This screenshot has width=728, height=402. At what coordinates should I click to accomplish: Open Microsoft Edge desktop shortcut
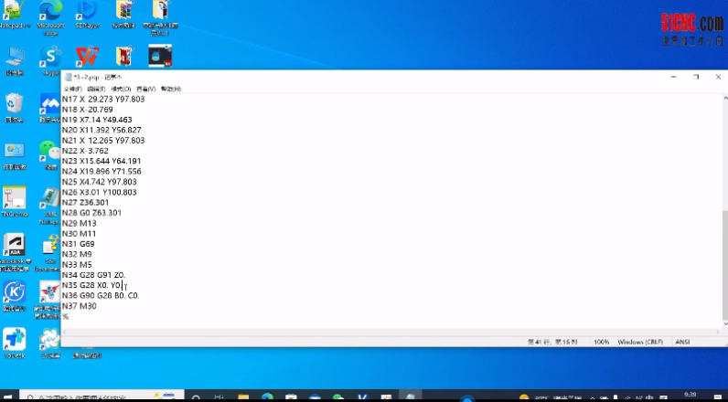click(50, 14)
